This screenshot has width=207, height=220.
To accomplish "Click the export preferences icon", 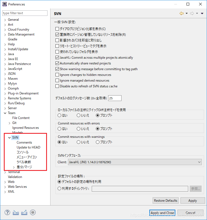I will coord(24,212).
